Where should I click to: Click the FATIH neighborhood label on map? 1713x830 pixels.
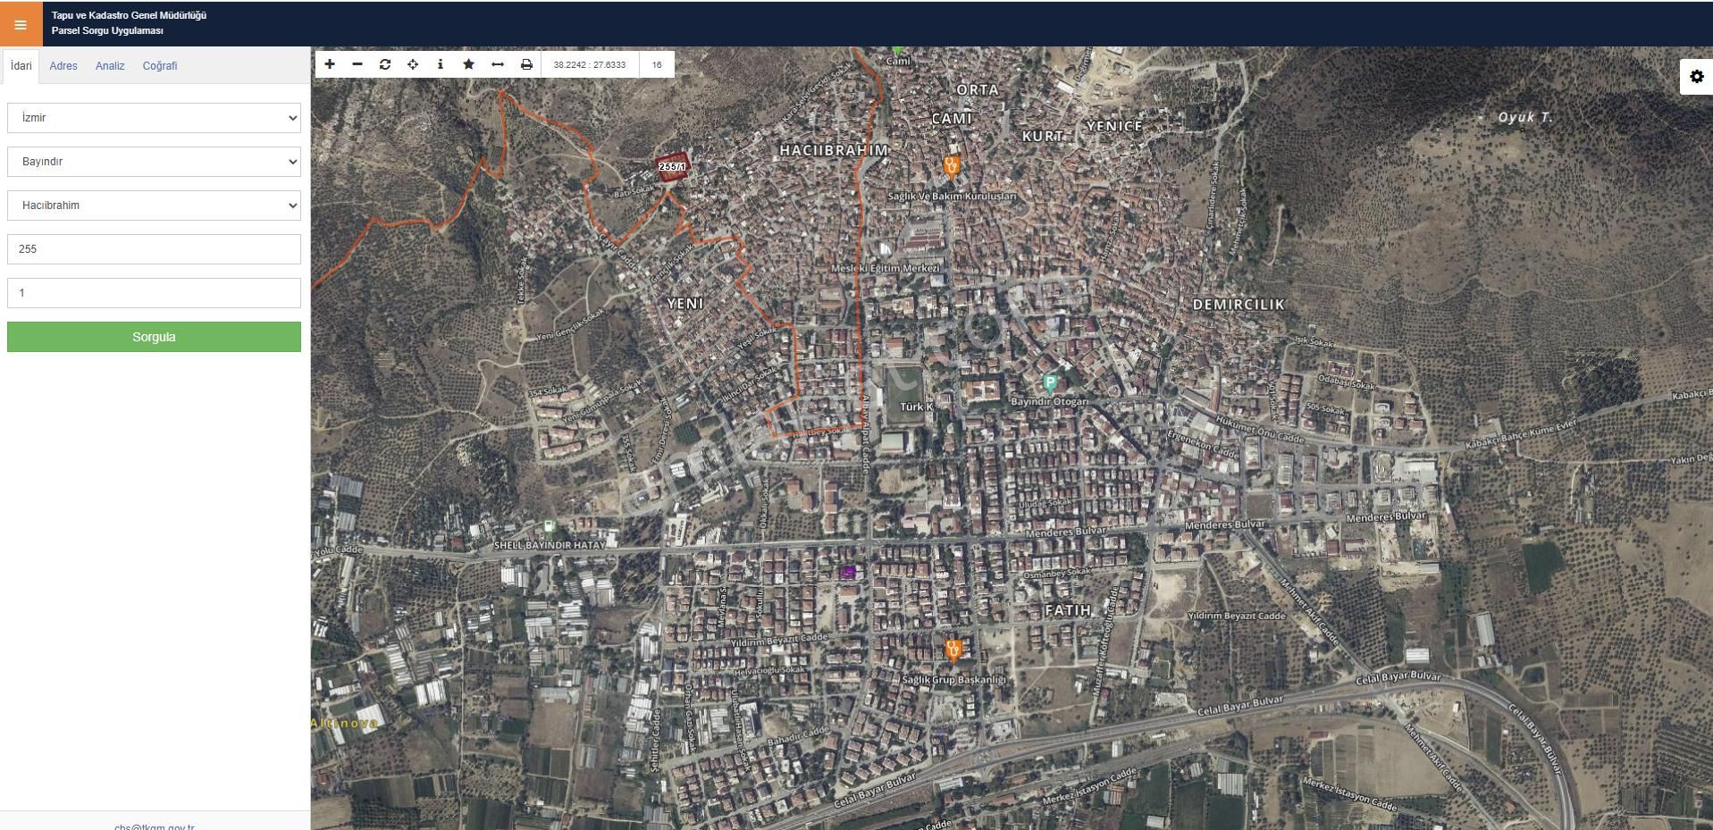(1068, 610)
